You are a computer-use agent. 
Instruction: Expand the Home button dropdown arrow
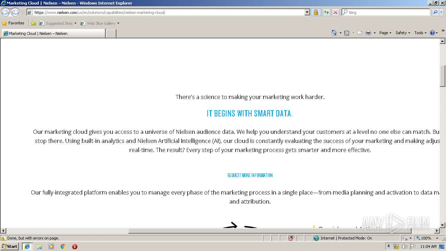340,33
